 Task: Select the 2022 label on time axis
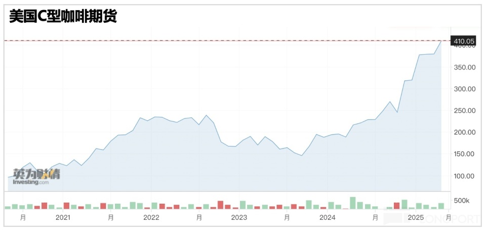(x=151, y=217)
